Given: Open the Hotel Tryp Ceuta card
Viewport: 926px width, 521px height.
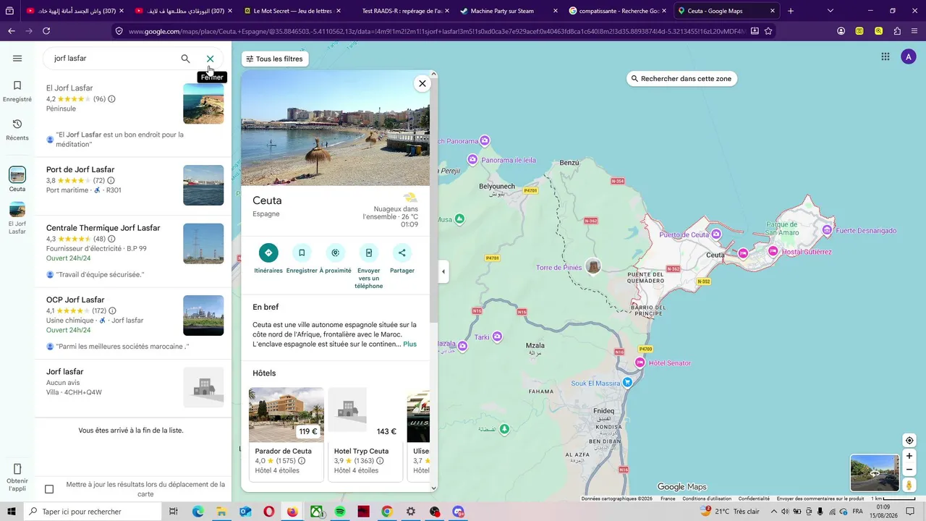Looking at the screenshot, I should [365, 434].
